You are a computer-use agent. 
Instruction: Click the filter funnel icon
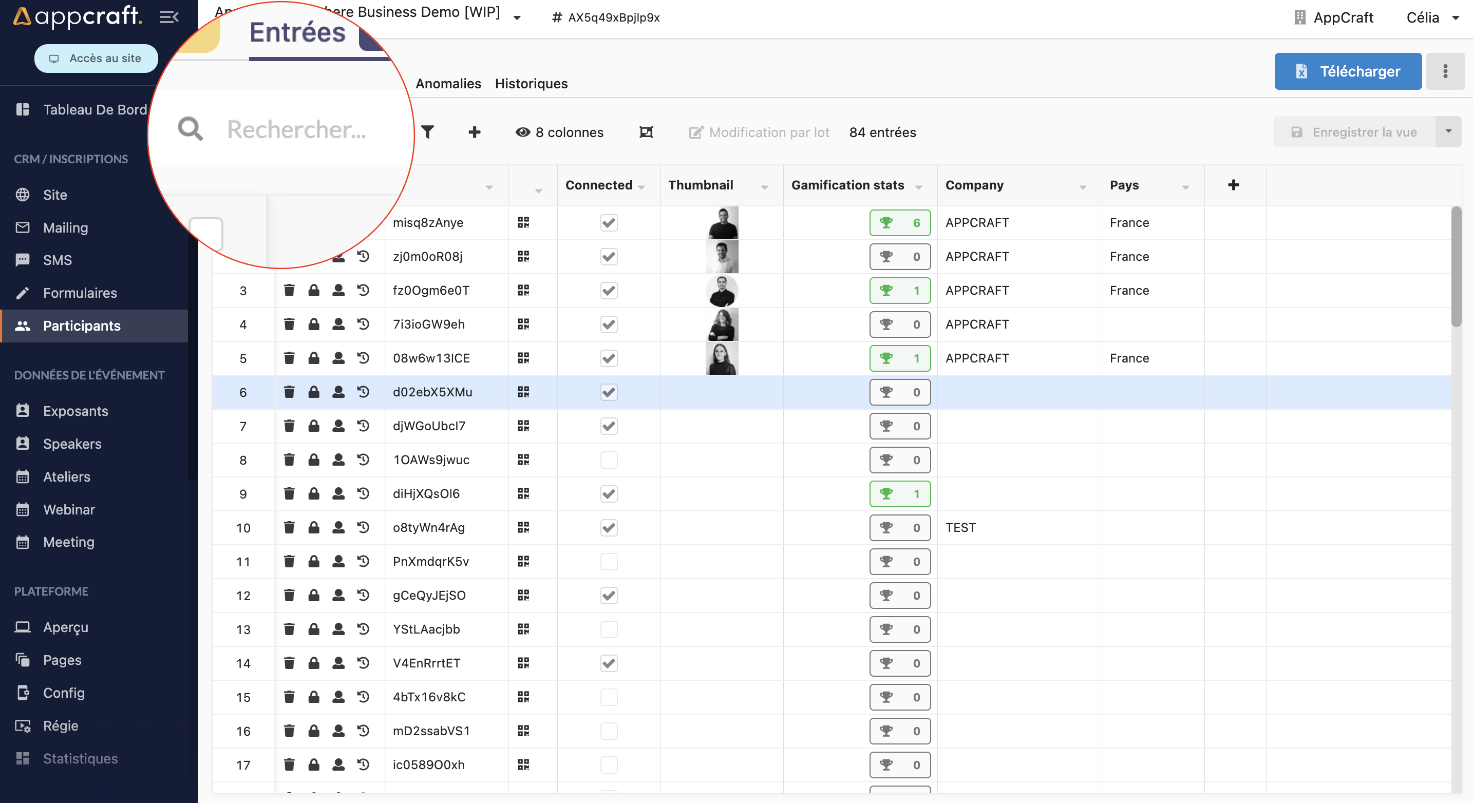click(x=427, y=132)
